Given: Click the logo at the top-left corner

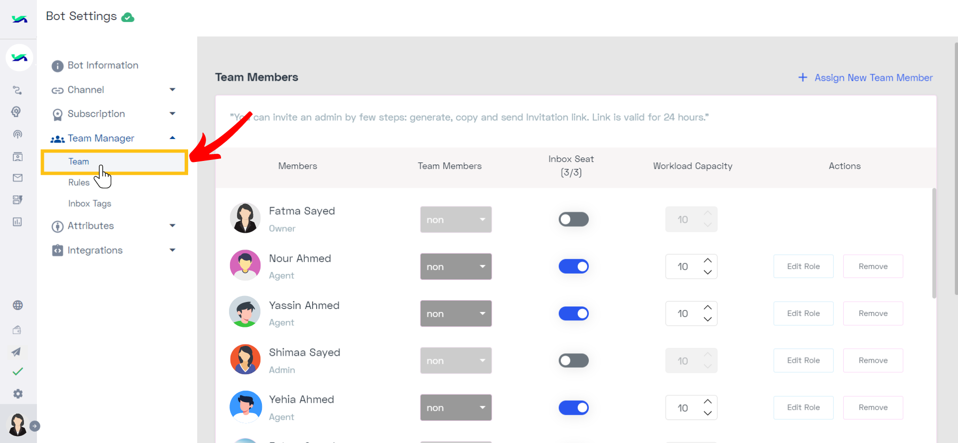Looking at the screenshot, I should tap(19, 19).
